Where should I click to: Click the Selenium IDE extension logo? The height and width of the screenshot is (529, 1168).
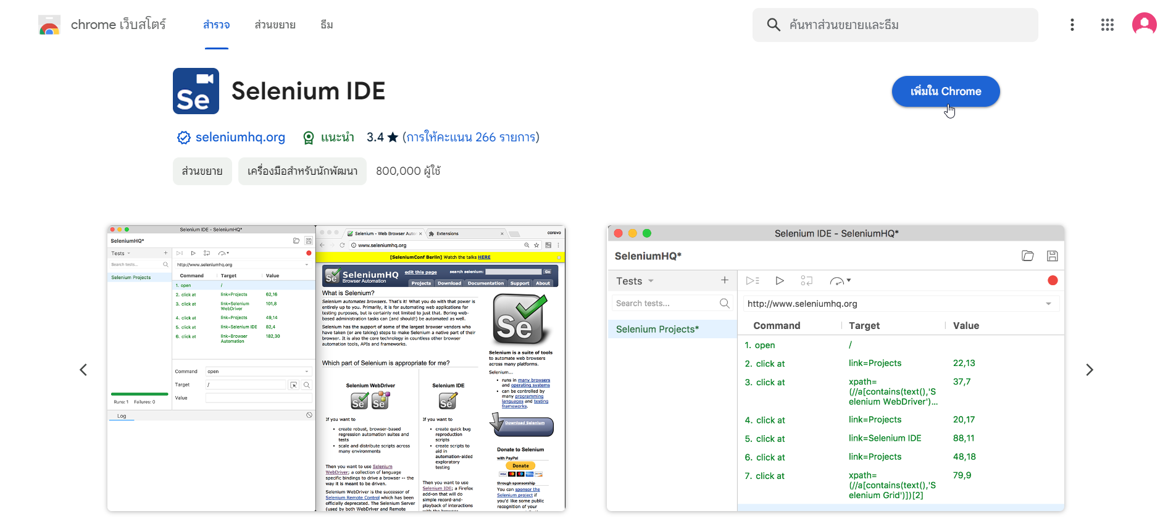[196, 91]
